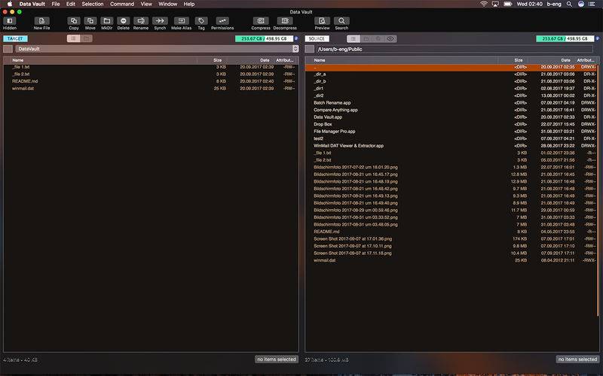Open the DataVault path dropdown stepper

(295, 49)
